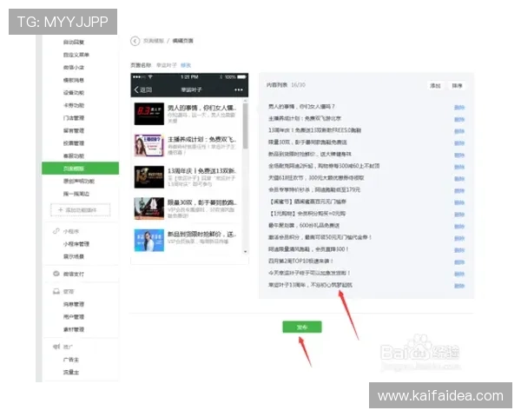Delete the 'TOP10极速来袭' row via 删除
The width and height of the screenshot is (521, 417).
(459, 262)
